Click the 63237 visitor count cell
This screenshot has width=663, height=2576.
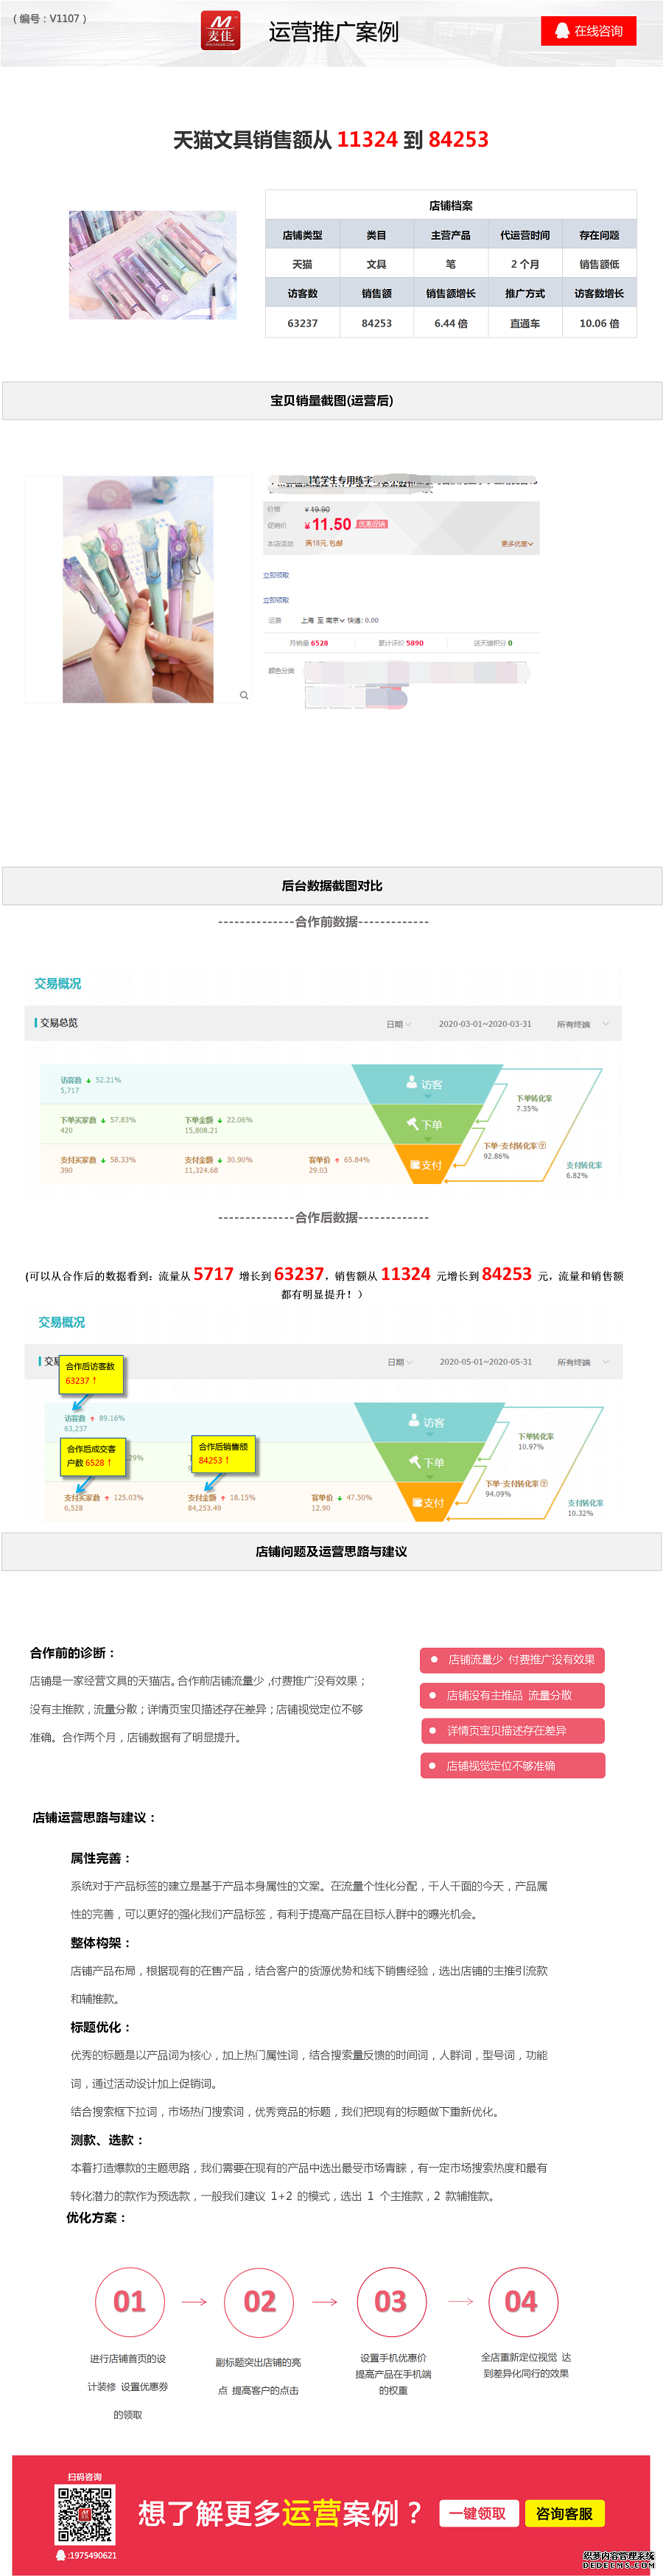[x=303, y=323]
